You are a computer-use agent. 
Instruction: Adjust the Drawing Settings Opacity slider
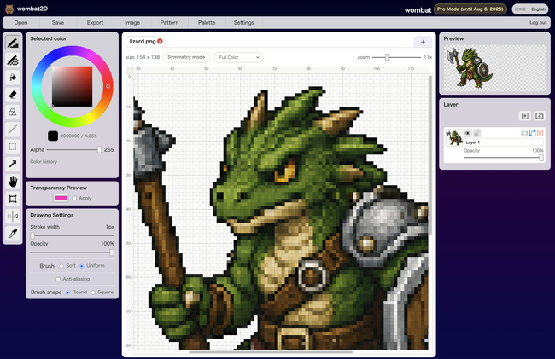click(73, 252)
